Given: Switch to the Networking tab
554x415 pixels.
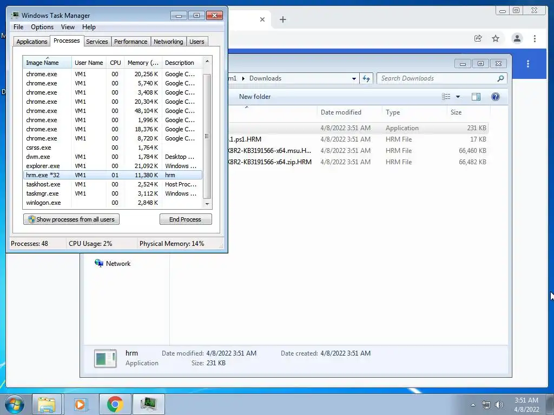Looking at the screenshot, I should (168, 42).
